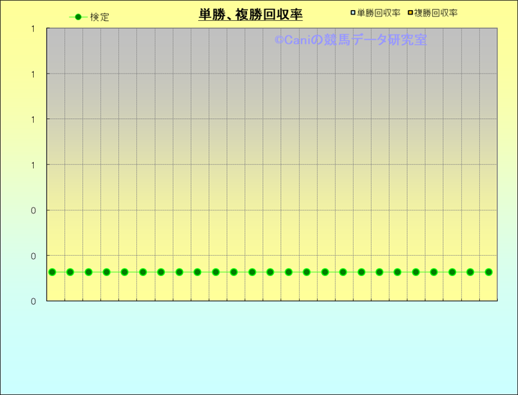
Task: Select the middle 0 label on the y-axis
Action: click(x=33, y=256)
